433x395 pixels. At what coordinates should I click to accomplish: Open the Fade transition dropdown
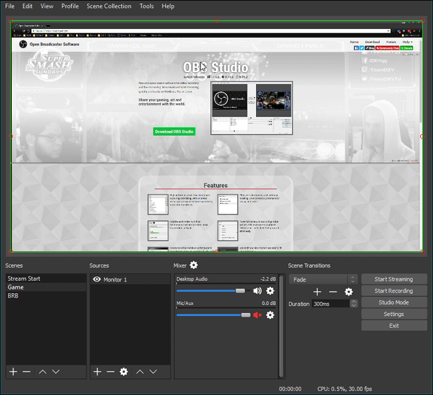tap(323, 280)
